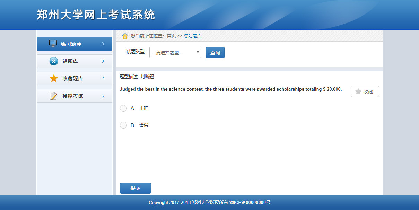Click the orange star icon for 收藏题库
Image resolution: width=419 pixels, height=210 pixels.
point(54,79)
